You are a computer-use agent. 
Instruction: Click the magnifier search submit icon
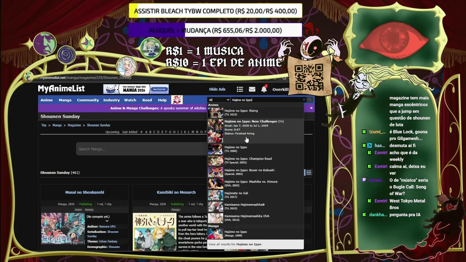[310, 100]
